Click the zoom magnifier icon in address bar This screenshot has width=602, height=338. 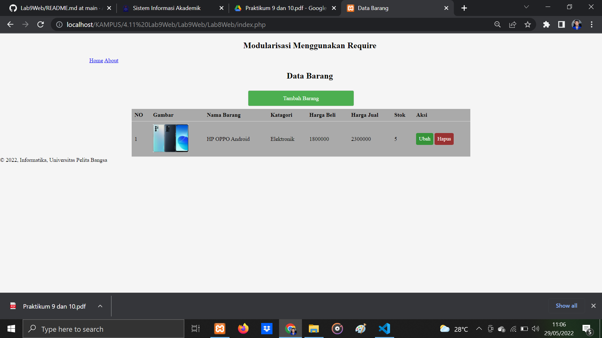click(497, 24)
